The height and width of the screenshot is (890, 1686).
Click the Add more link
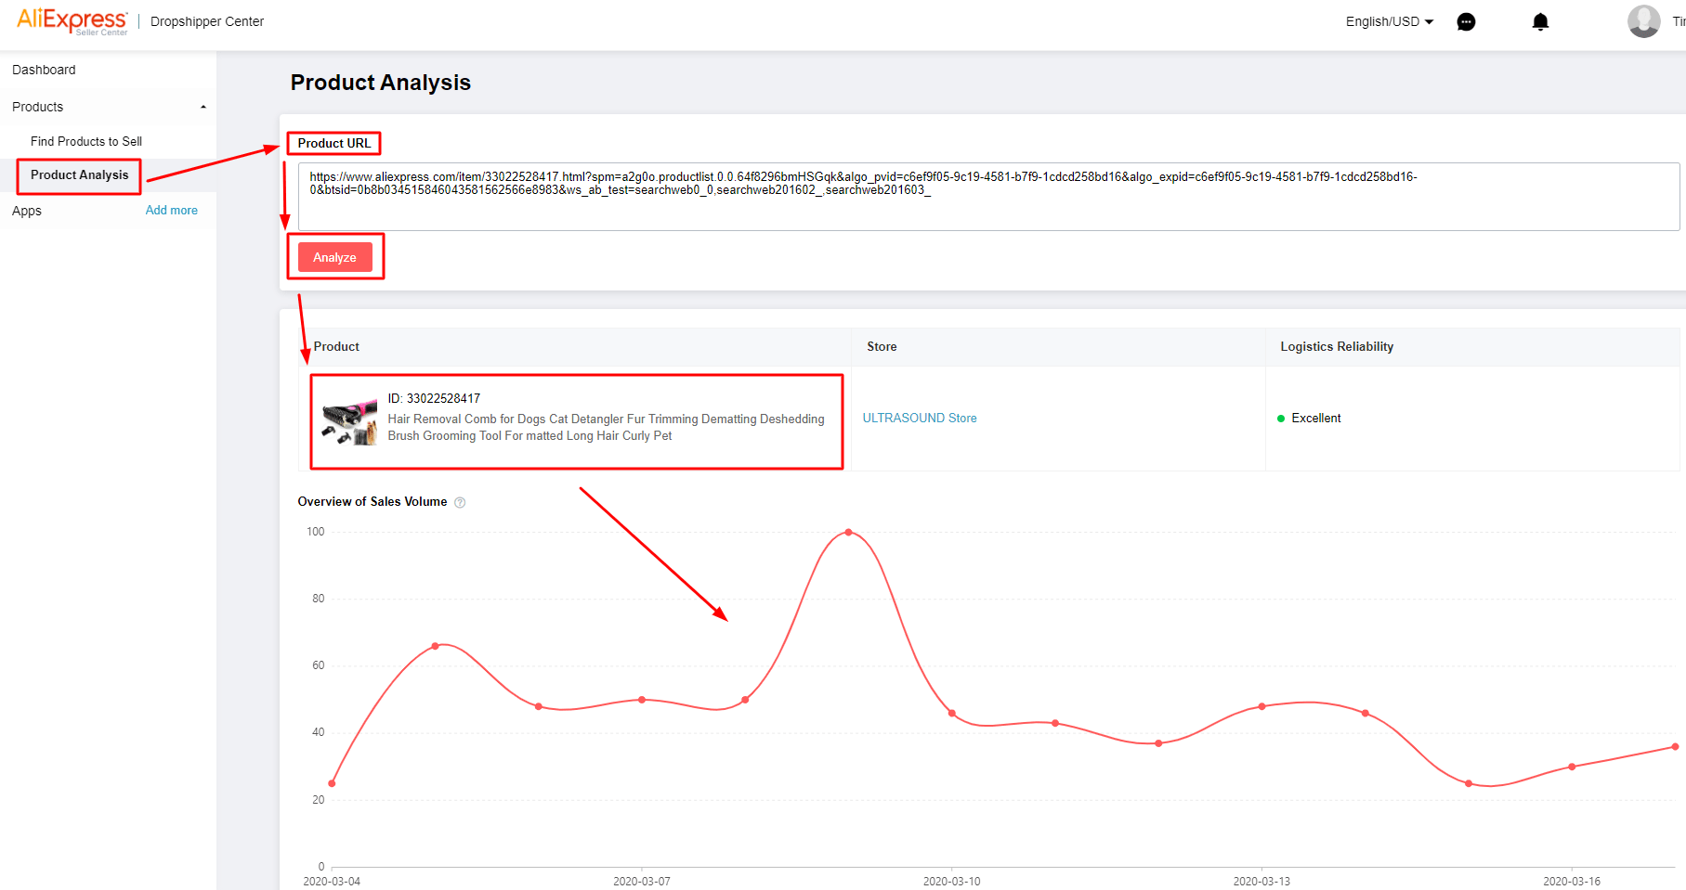coord(172,211)
